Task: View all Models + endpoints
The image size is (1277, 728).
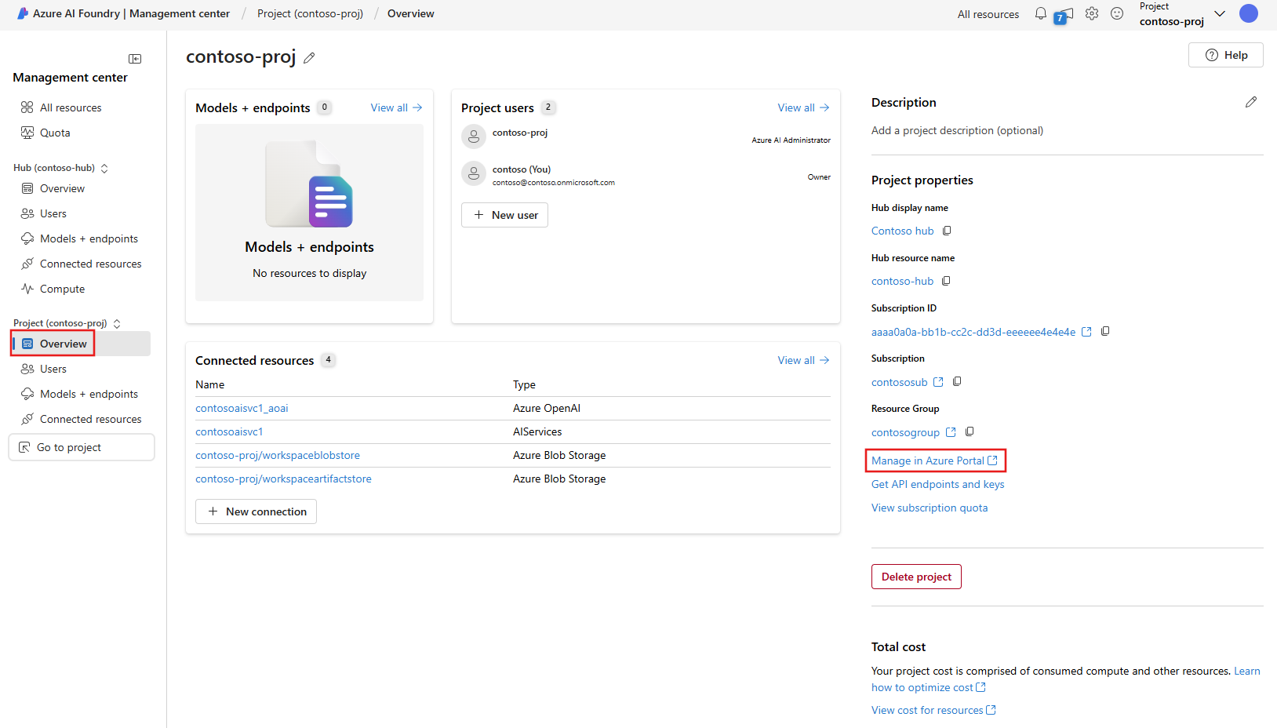Action: tap(397, 107)
